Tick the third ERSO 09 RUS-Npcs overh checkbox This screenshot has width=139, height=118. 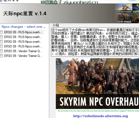1,42
